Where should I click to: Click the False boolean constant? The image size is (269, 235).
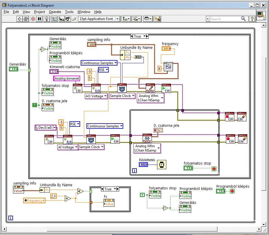[x=142, y=195]
